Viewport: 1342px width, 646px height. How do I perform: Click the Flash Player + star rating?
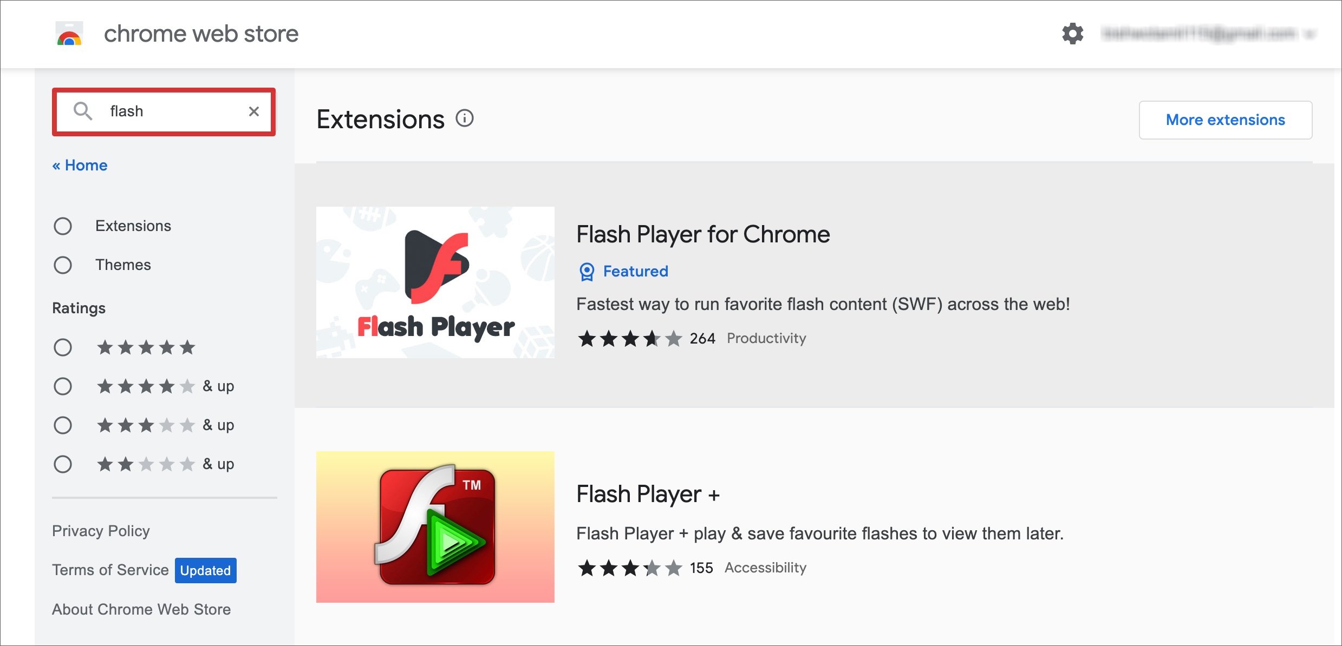(628, 568)
